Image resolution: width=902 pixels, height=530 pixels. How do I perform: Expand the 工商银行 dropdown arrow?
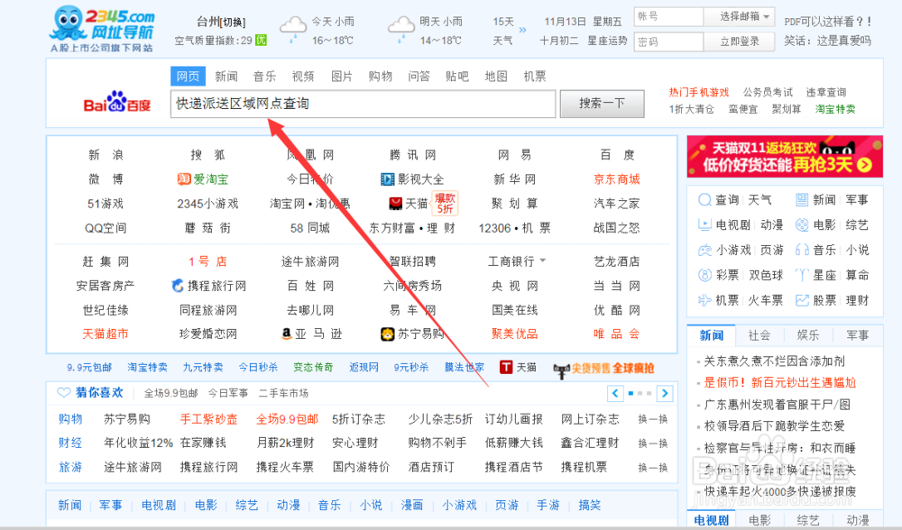[542, 261]
